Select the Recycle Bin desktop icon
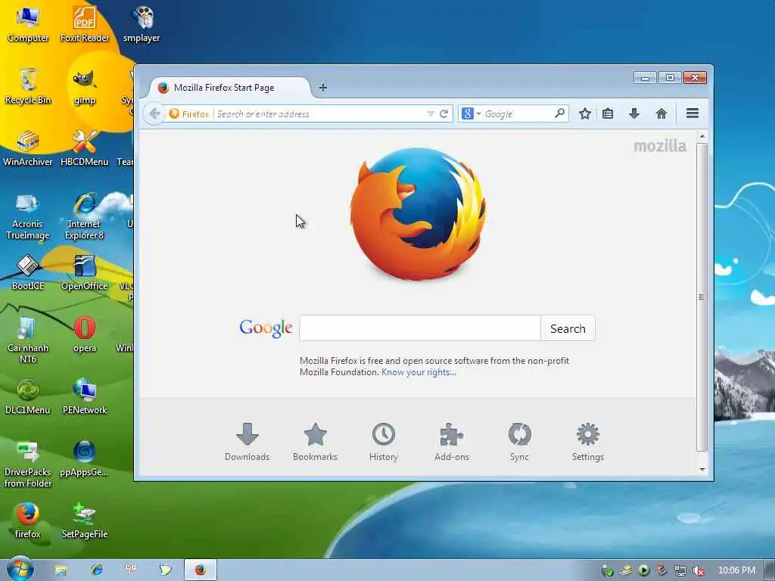The height and width of the screenshot is (581, 775). click(28, 86)
